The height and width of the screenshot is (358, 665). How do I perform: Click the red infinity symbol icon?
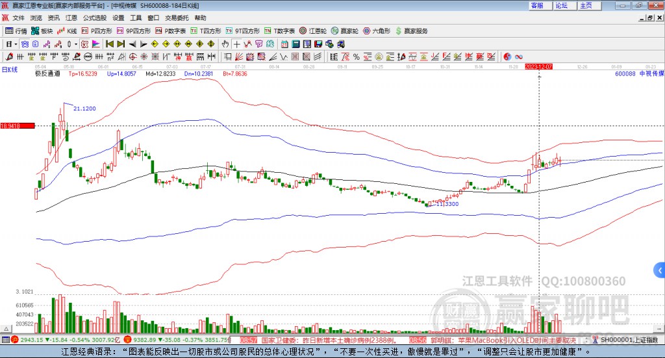tap(519, 57)
